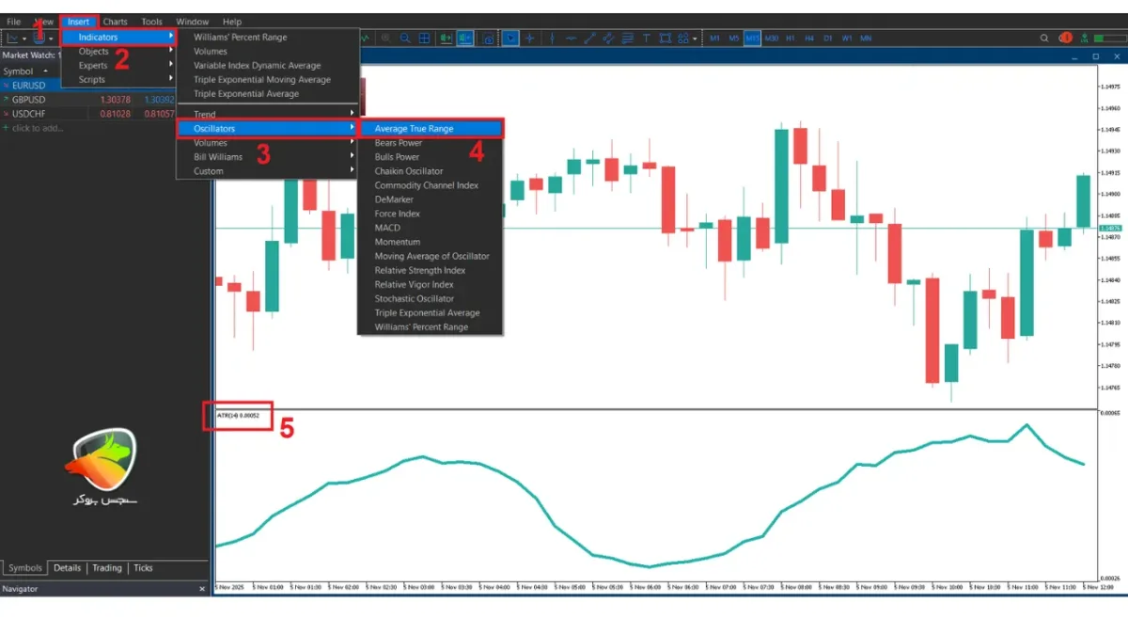Image resolution: width=1128 pixels, height=635 pixels.
Task: Close the Navigator panel
Action: click(x=202, y=589)
